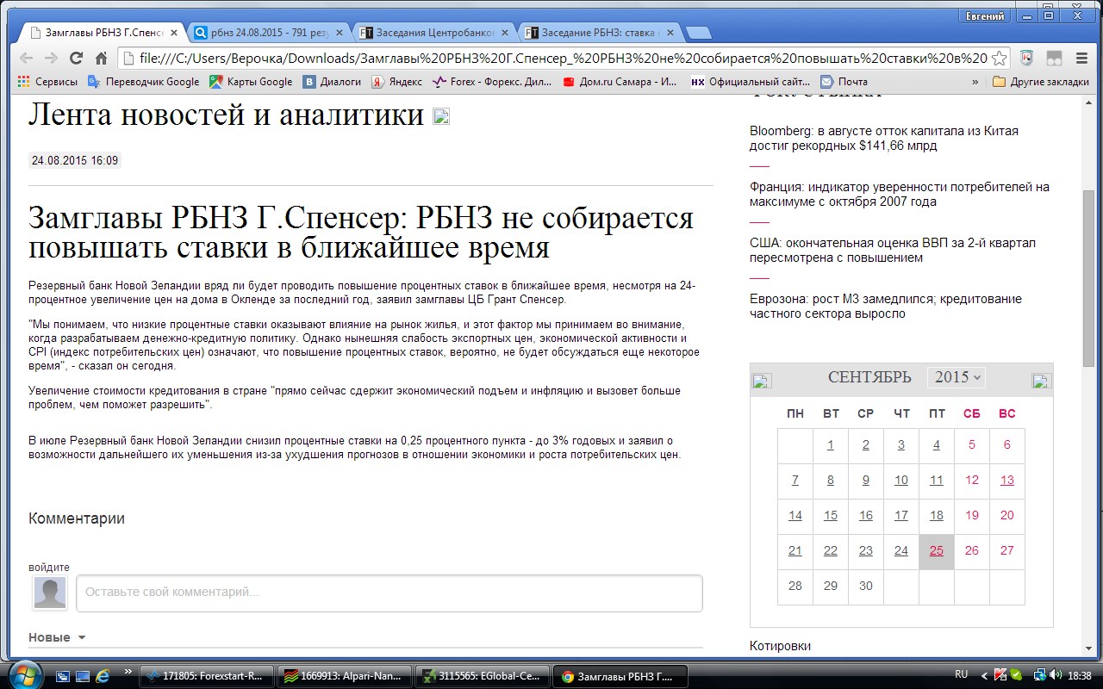Go to the previous month in the calendar
The height and width of the screenshot is (689, 1103).
click(762, 381)
